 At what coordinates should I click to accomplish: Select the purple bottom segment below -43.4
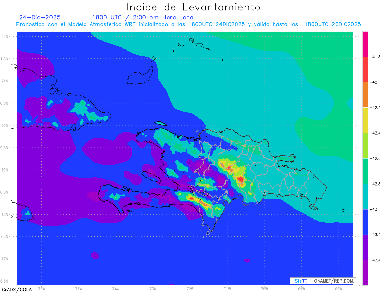coord(365,272)
